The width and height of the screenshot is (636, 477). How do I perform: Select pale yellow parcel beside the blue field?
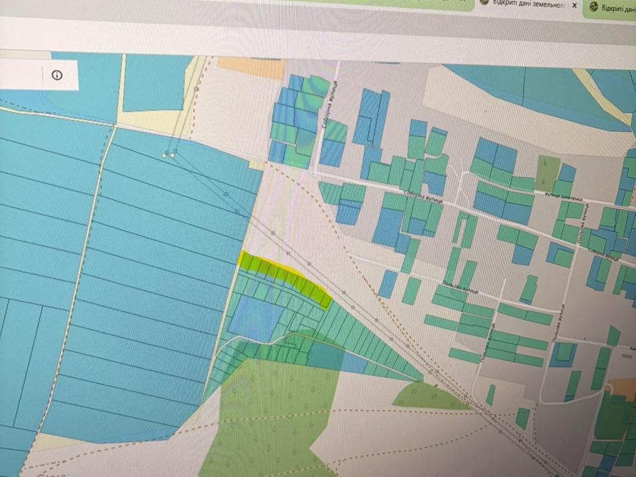point(255,164)
